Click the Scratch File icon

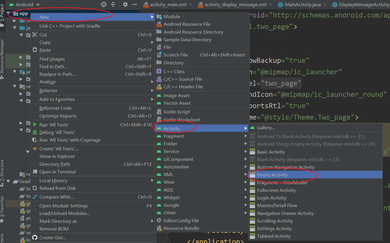click(159, 55)
